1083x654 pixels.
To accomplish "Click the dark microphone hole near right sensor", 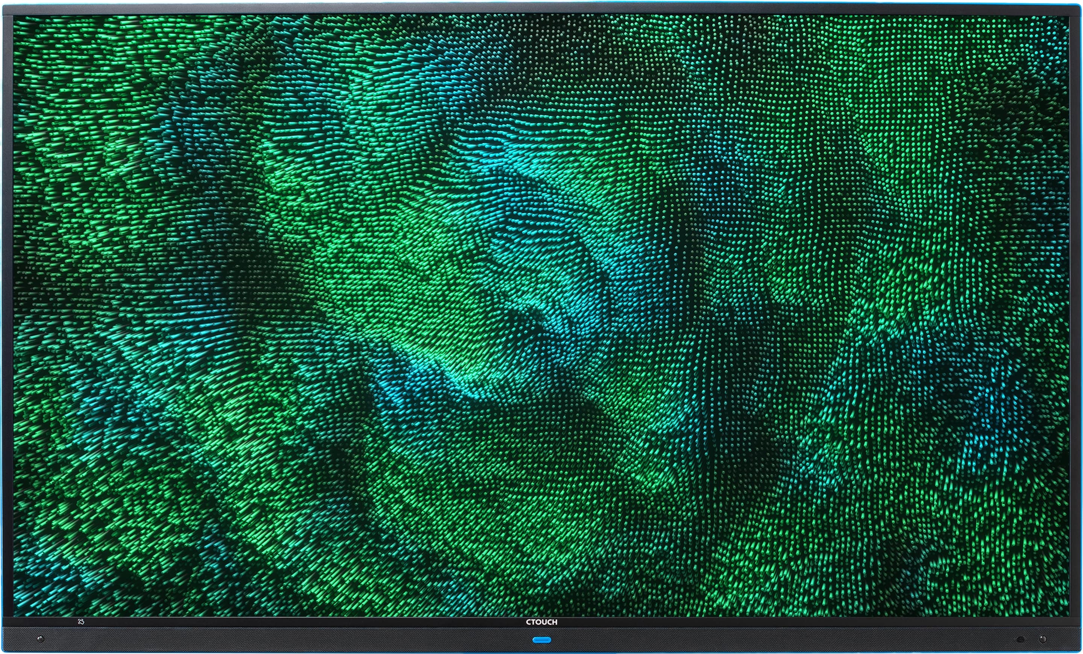I will tap(1021, 639).
